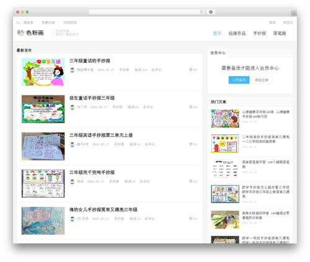This screenshot has width=310, height=262.
Task: Click 去评论 on 三年级童话的手抄报 row
Action: (156, 70)
